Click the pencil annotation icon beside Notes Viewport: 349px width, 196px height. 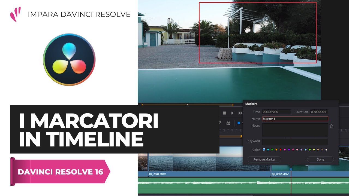[332, 126]
